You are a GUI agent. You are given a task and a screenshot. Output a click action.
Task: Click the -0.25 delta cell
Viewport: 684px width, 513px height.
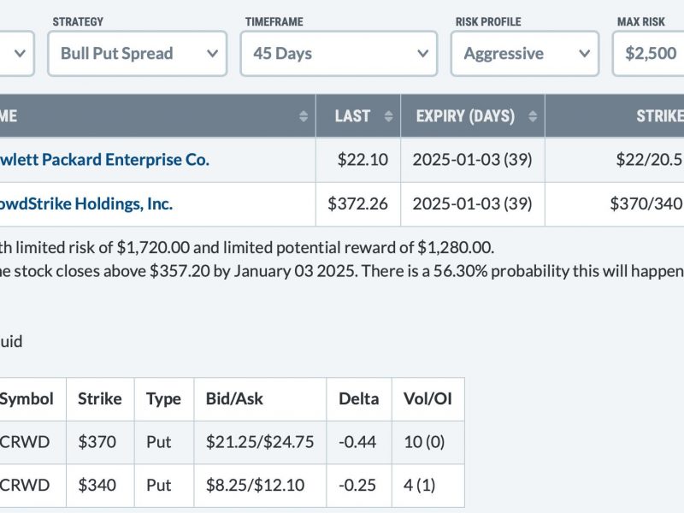point(359,486)
